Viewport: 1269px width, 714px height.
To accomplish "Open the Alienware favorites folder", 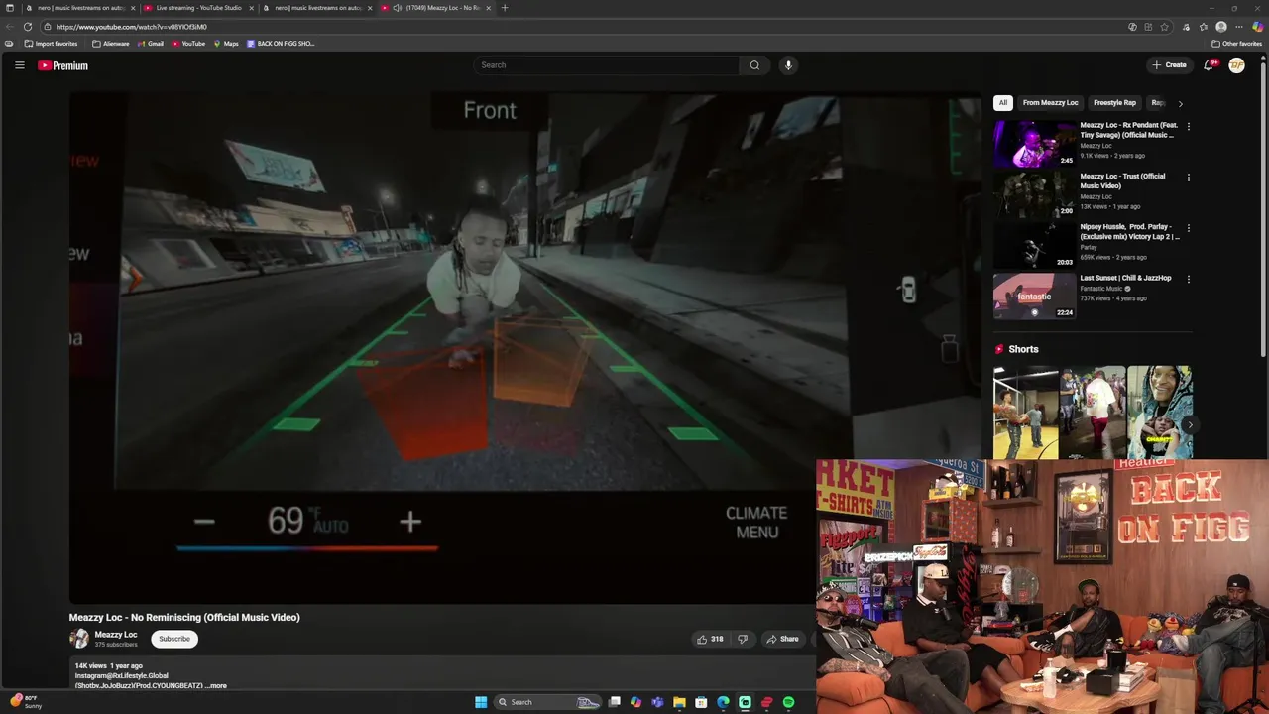I will [x=110, y=44].
